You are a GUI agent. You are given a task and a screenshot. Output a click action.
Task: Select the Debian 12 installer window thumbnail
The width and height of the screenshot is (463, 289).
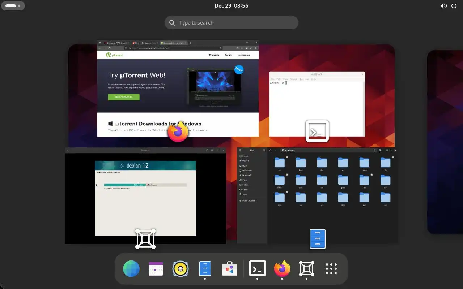(x=145, y=195)
